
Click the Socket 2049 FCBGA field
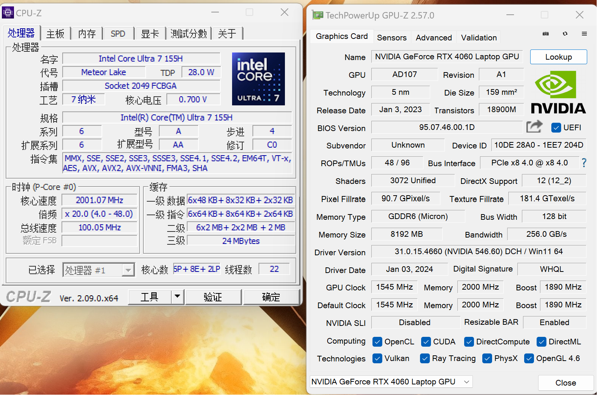coord(141,86)
